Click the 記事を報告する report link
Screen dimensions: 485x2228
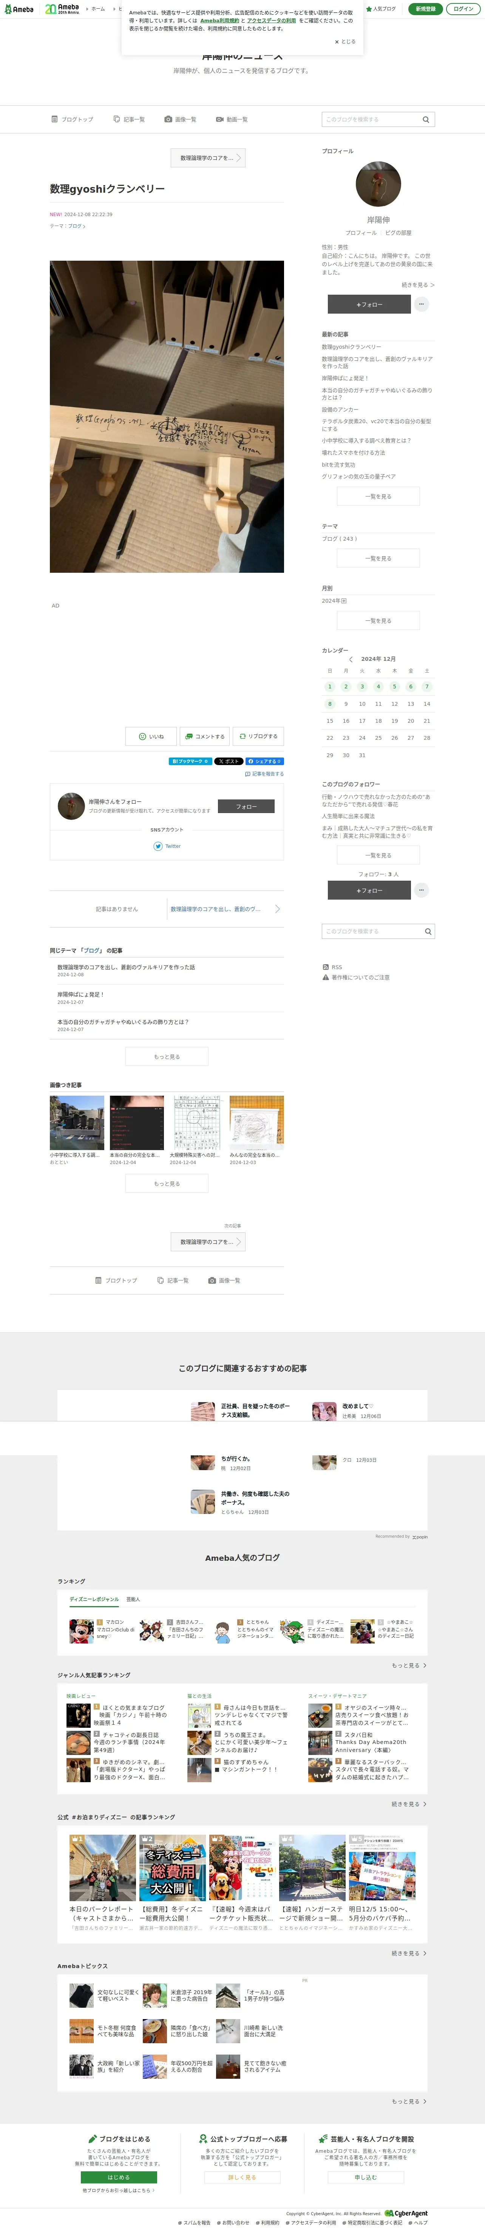pos(264,774)
